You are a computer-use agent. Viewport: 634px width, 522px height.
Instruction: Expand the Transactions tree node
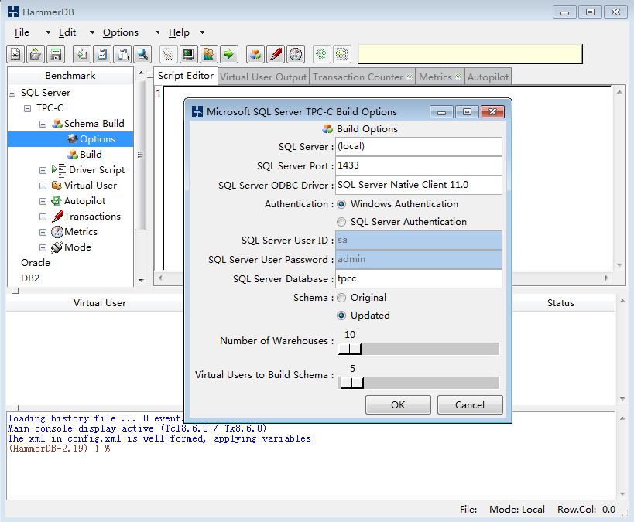click(43, 217)
